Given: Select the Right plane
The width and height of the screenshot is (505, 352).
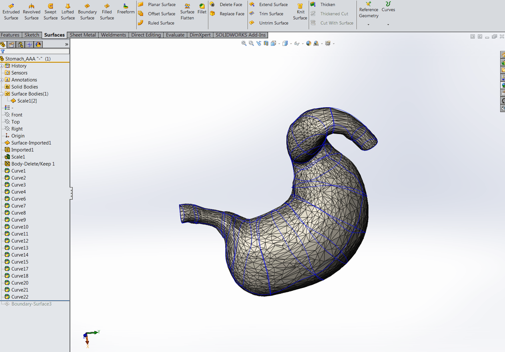Looking at the screenshot, I should click(14, 129).
